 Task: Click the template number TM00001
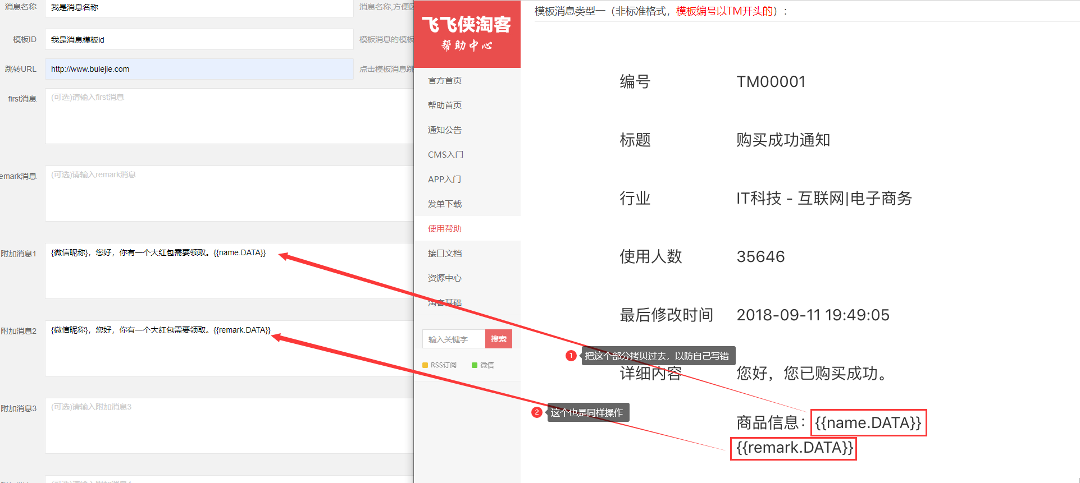[x=771, y=82]
